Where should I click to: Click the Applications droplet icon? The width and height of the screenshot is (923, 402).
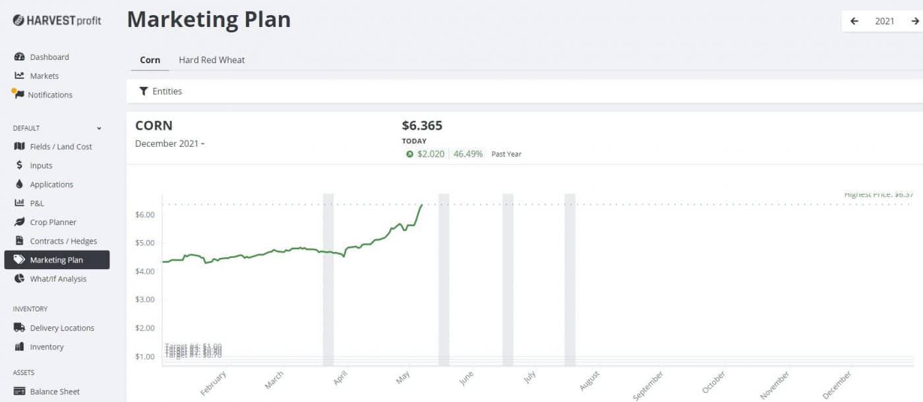[19, 185]
